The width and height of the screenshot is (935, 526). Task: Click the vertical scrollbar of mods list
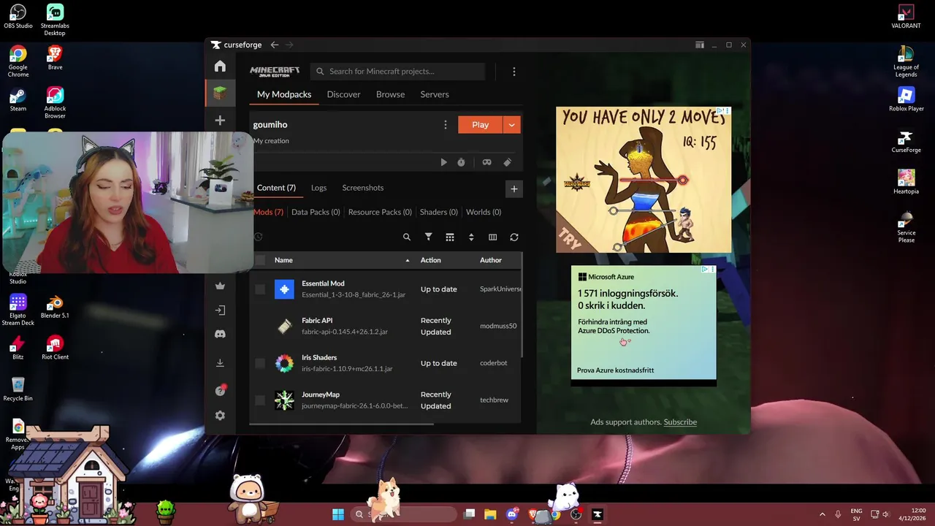coord(522,305)
